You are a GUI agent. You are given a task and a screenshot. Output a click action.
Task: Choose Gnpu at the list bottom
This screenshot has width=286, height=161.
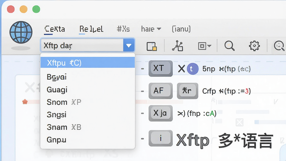[x=56, y=140]
